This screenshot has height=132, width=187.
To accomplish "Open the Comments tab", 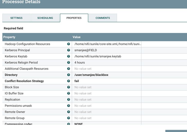I will click(103, 18).
